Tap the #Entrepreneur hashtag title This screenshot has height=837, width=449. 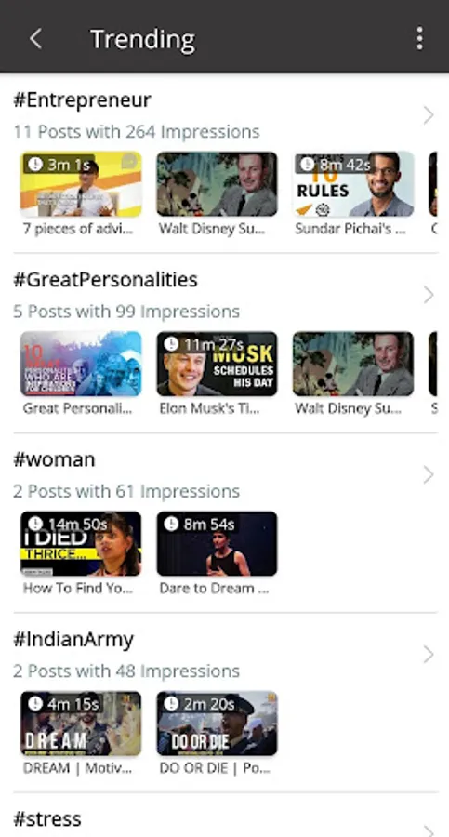click(x=82, y=100)
